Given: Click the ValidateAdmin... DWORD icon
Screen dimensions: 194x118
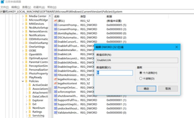Looking at the screenshot, I should 56,113.
